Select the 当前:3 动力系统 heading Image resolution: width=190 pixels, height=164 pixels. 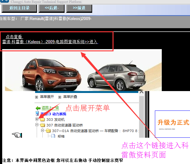tap(53, 114)
